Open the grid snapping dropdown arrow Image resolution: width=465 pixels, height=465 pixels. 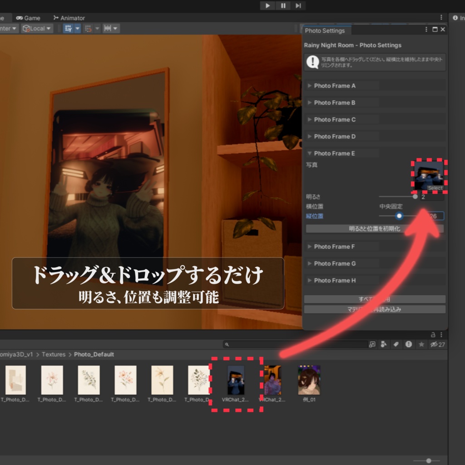(x=97, y=29)
